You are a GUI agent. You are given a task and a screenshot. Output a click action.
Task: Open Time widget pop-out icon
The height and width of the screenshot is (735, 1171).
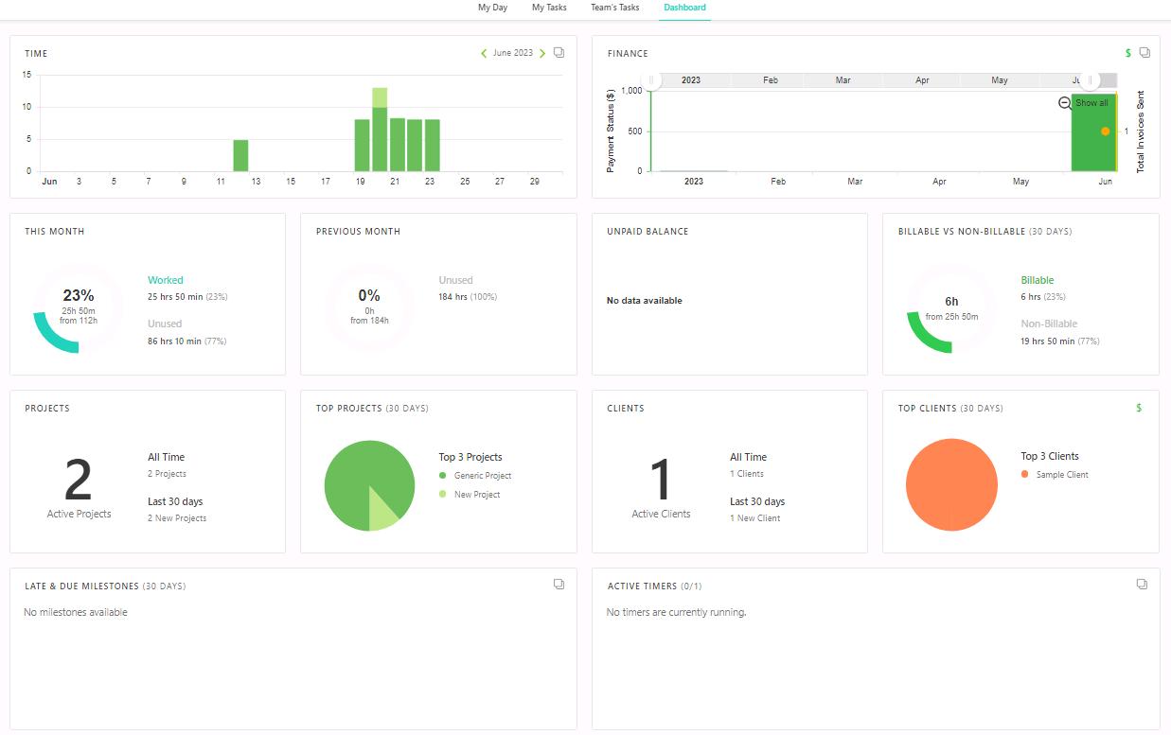pos(559,53)
